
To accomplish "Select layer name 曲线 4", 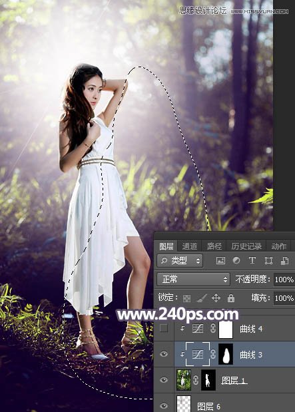I will click(x=251, y=329).
